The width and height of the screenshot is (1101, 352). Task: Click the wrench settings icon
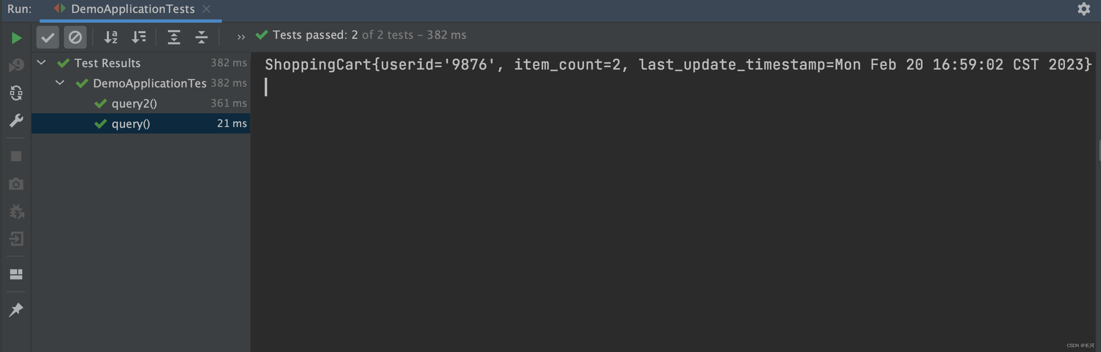[16, 121]
